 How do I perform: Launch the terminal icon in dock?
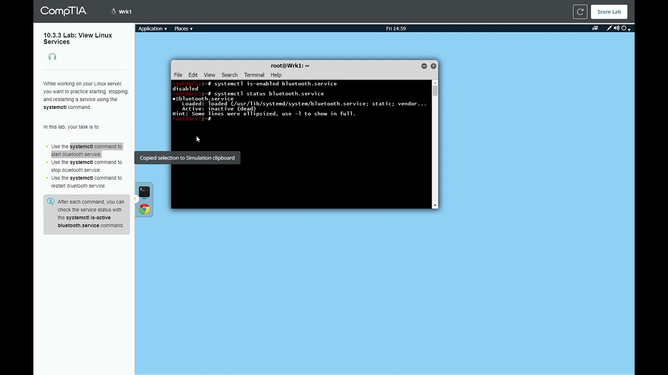[x=145, y=192]
